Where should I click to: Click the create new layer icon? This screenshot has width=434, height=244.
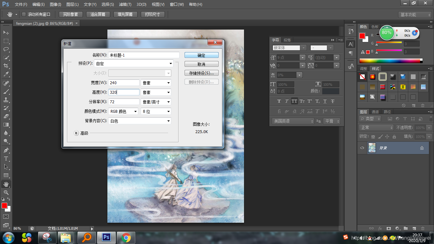(x=414, y=228)
